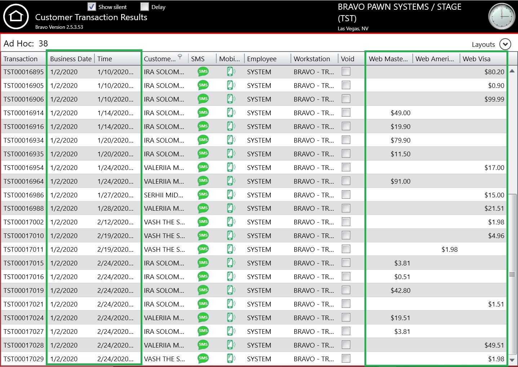Click SMS icon for TST00017011
The height and width of the screenshot is (367, 518).
(x=203, y=249)
